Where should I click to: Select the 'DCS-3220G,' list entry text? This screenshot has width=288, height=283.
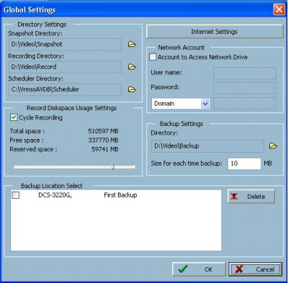(55, 195)
